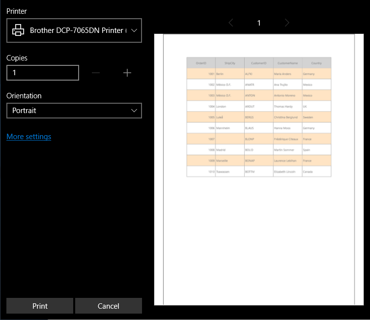Click the page number 1 indicator
370x320 pixels.
coord(259,23)
